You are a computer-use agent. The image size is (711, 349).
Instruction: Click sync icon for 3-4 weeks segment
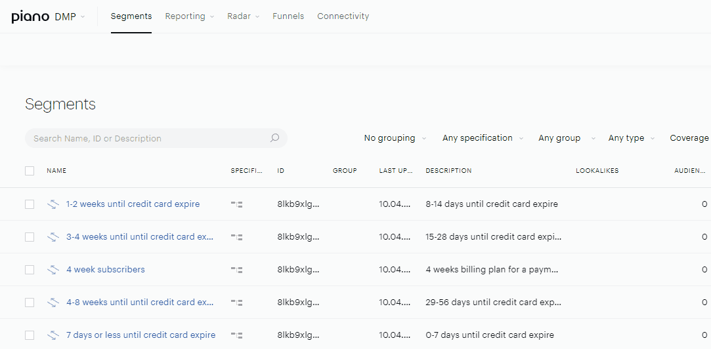point(53,237)
